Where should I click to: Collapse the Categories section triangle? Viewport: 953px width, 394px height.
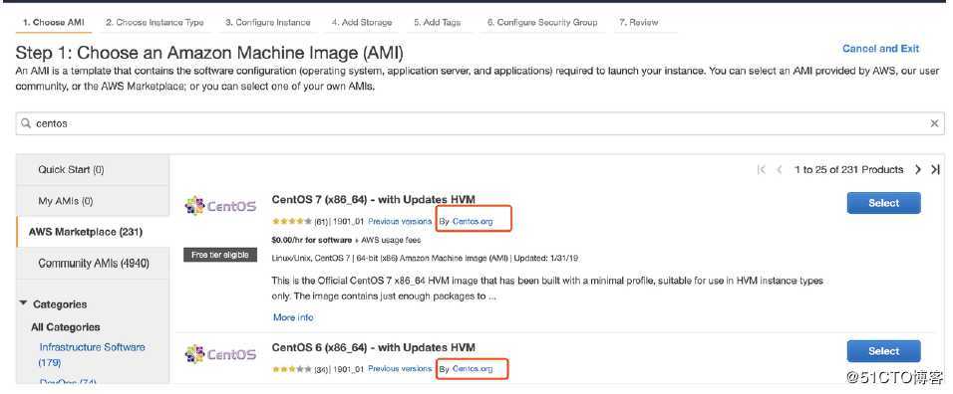23,303
